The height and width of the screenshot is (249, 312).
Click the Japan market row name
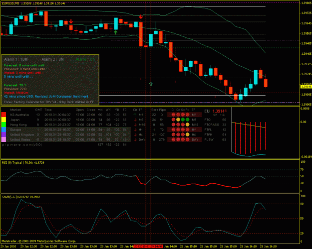click(x=15, y=120)
